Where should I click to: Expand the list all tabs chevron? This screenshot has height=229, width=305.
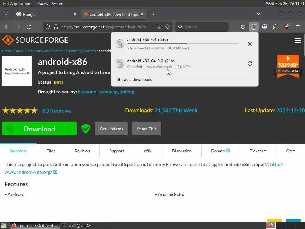pos(259,14)
